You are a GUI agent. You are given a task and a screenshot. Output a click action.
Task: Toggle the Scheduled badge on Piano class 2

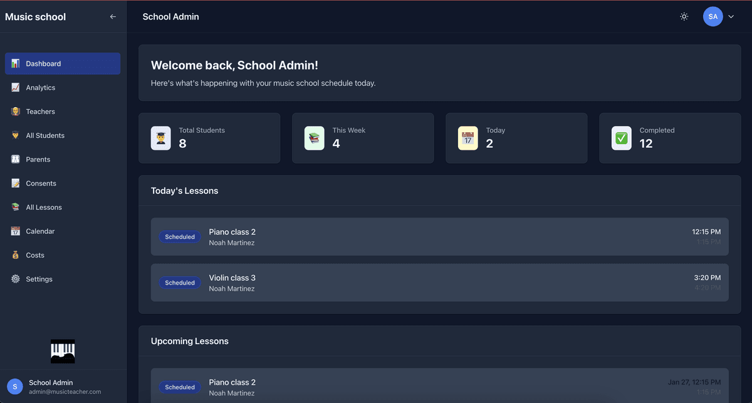click(x=180, y=236)
